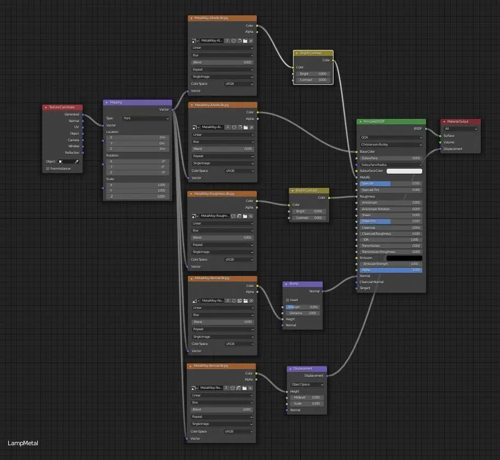Viewport: 500px width, 460px height.
Task: Collapse the Displacement node
Action: click(290, 369)
